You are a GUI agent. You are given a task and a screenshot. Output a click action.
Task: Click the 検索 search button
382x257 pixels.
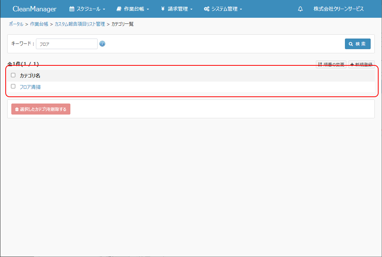tap(358, 44)
